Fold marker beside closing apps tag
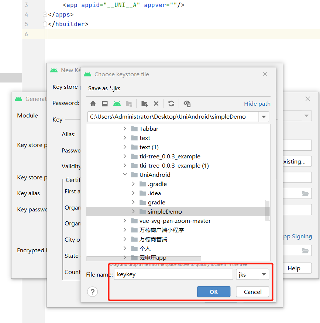This screenshot has width=320, height=323. pyautogui.click(x=45, y=14)
